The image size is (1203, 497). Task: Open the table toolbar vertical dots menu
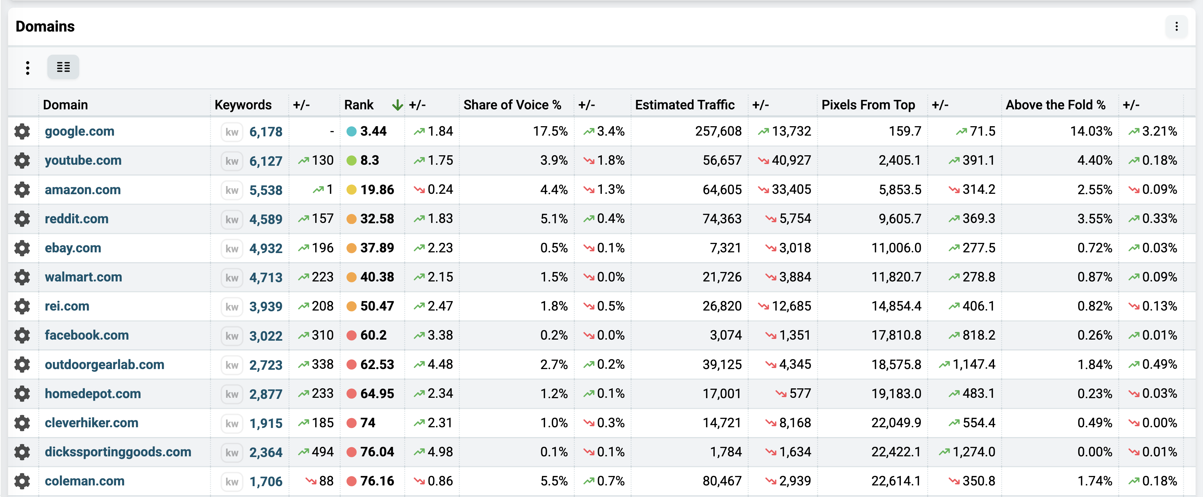(x=28, y=68)
